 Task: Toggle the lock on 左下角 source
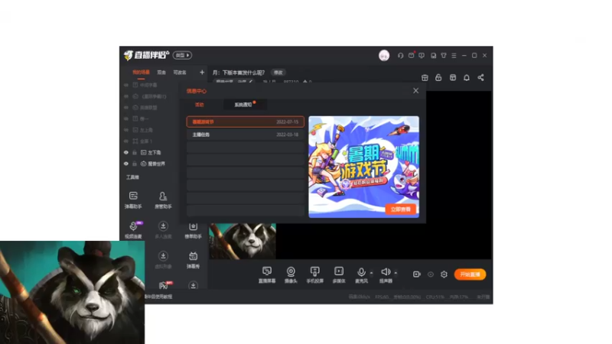135,152
